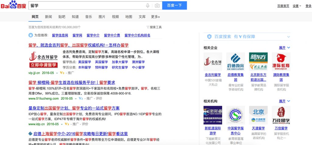Open dropdown arrow after www.51liucheng.com 2016-05
Viewport: 312px width, 145px height.
tap(76, 99)
